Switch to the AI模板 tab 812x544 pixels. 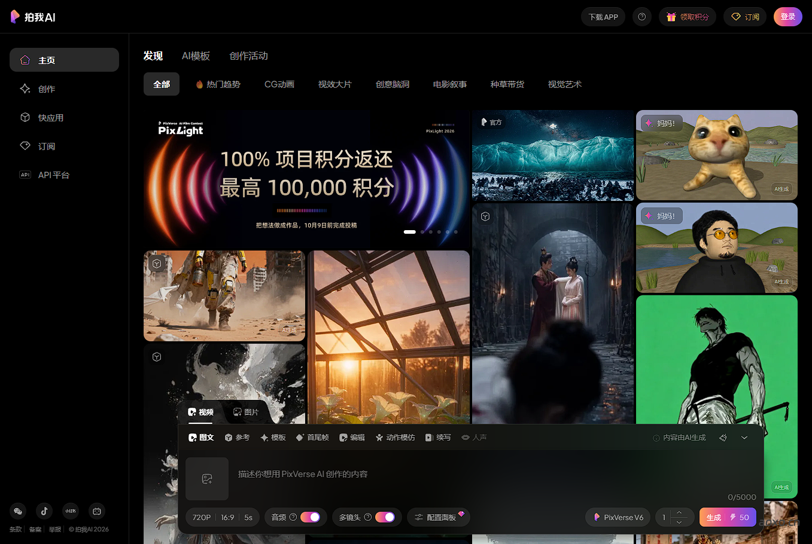tap(196, 56)
